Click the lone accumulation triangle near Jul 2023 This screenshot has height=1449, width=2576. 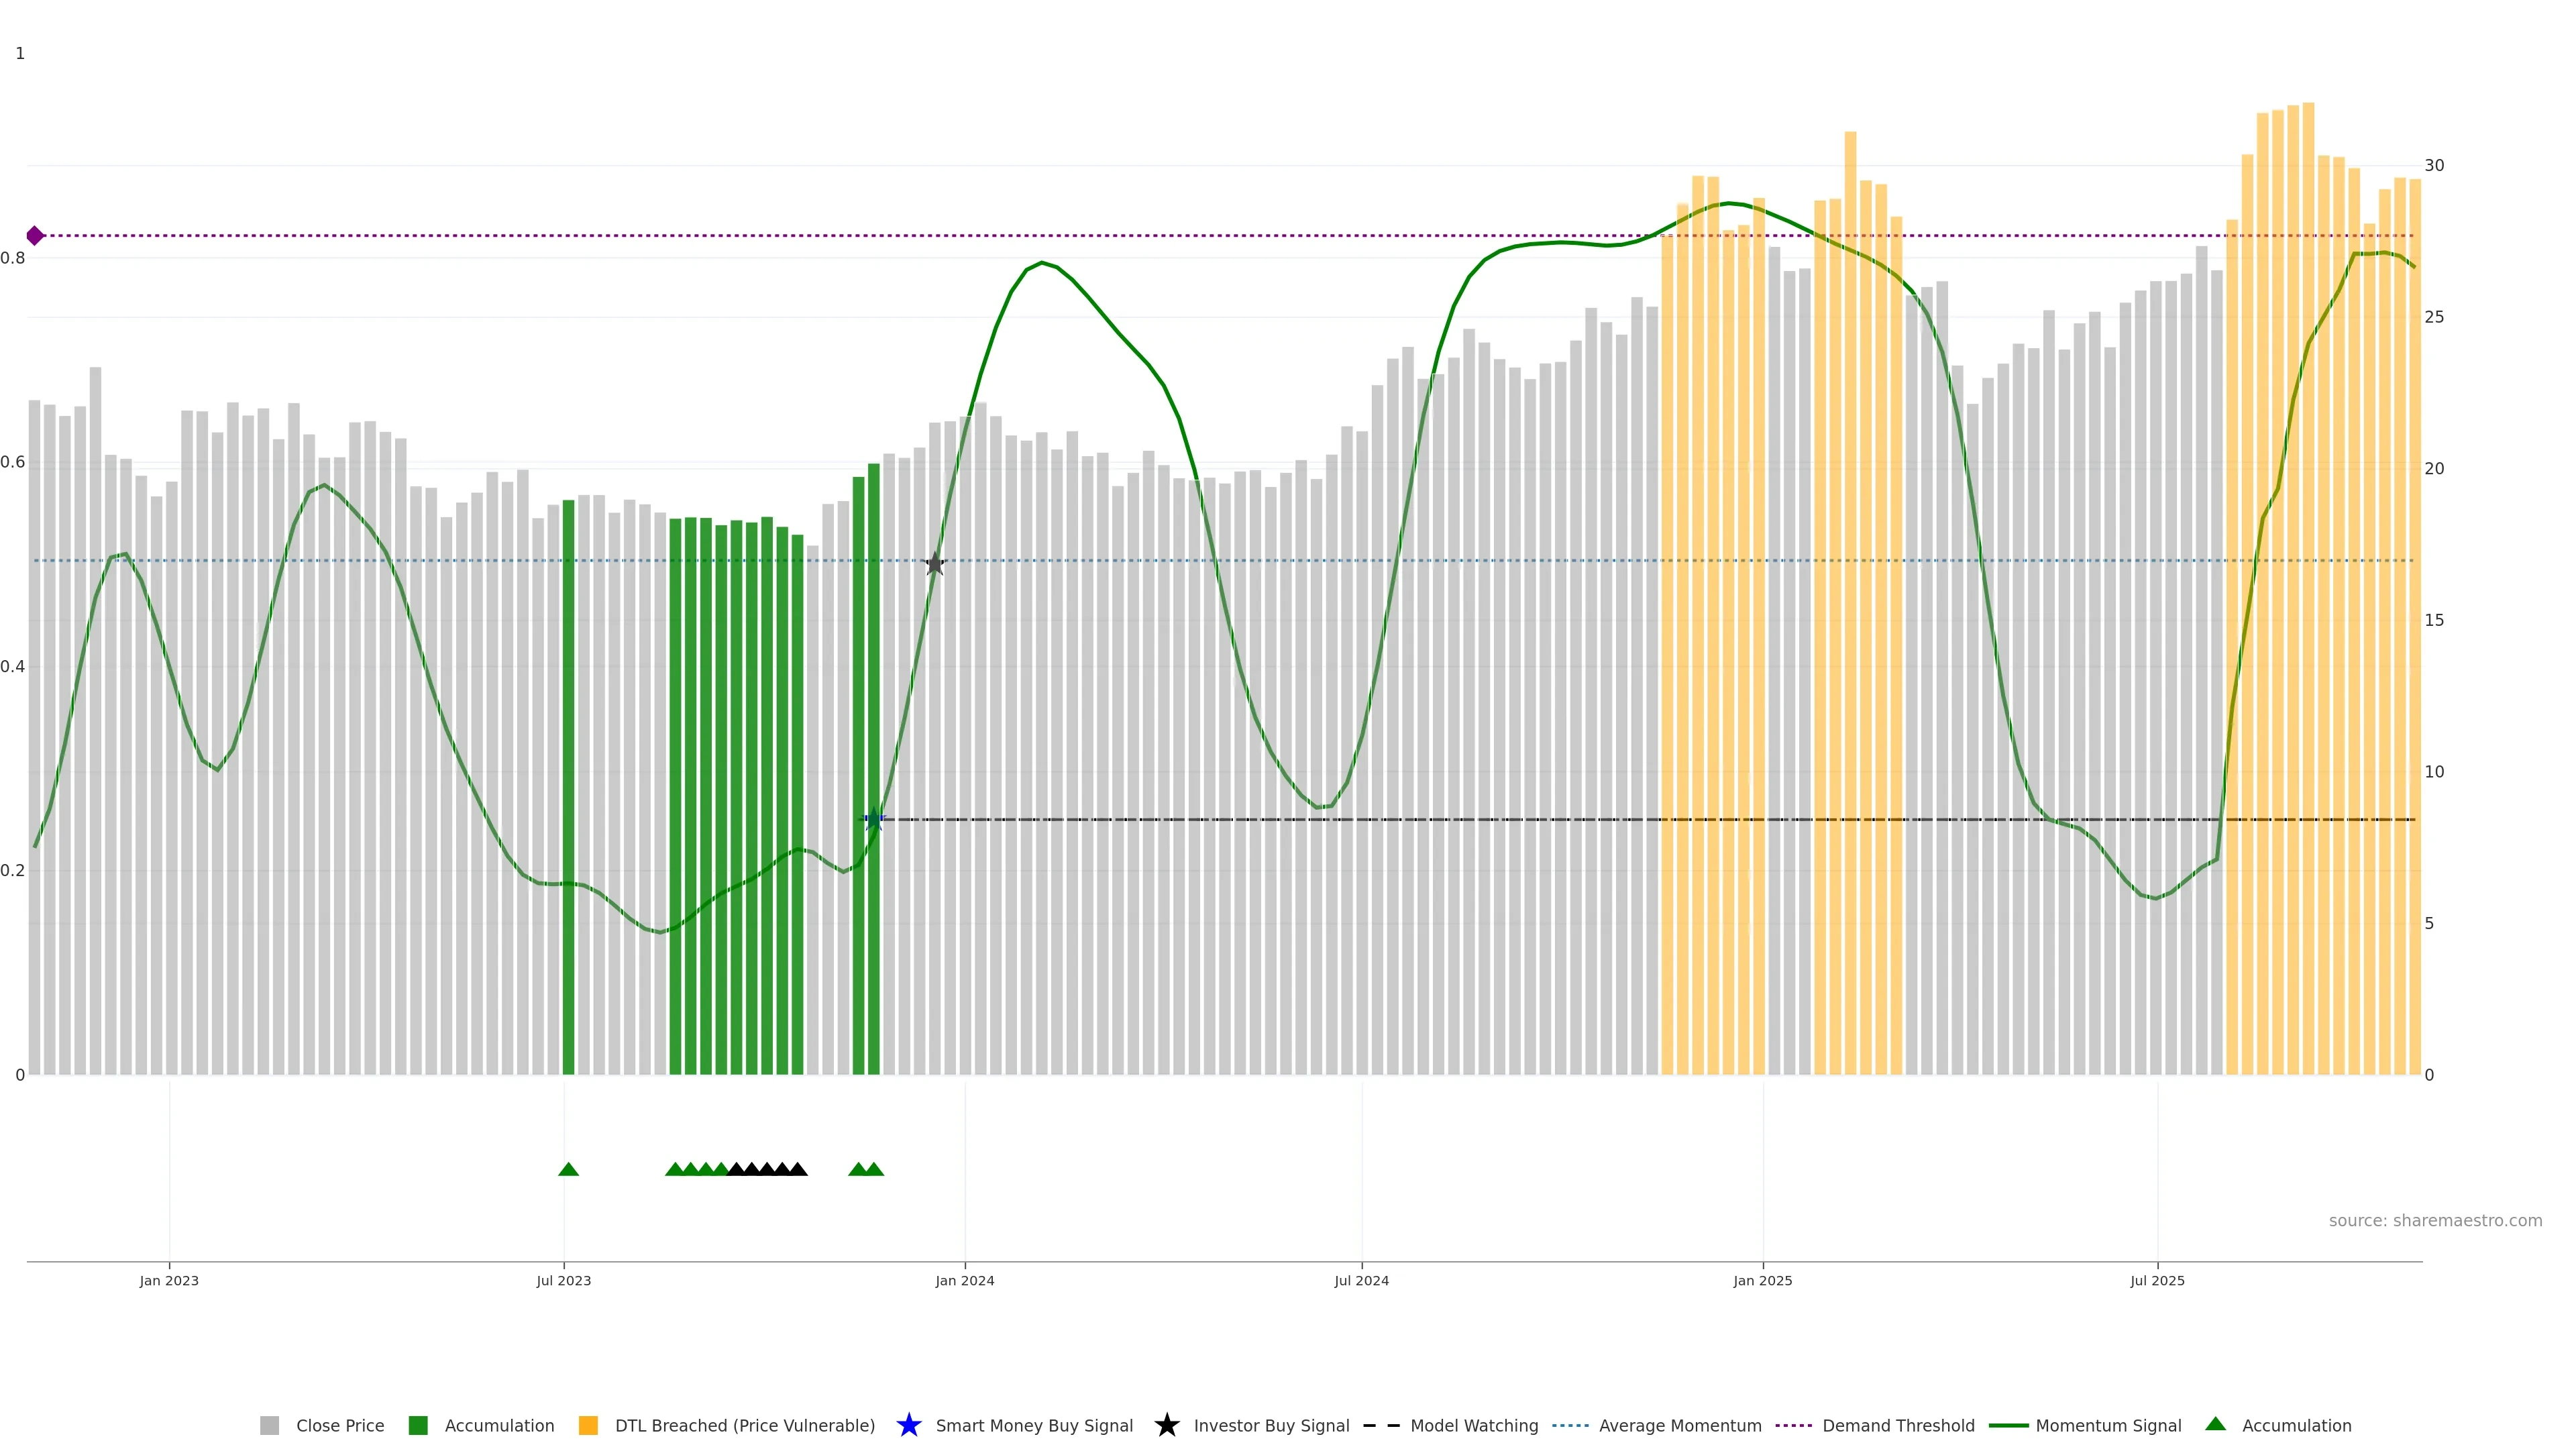click(568, 1169)
